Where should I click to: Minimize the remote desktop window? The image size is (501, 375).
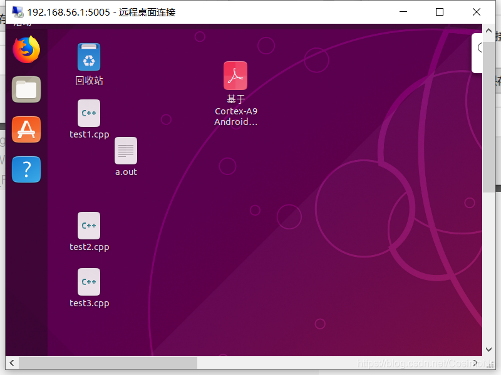pos(403,12)
